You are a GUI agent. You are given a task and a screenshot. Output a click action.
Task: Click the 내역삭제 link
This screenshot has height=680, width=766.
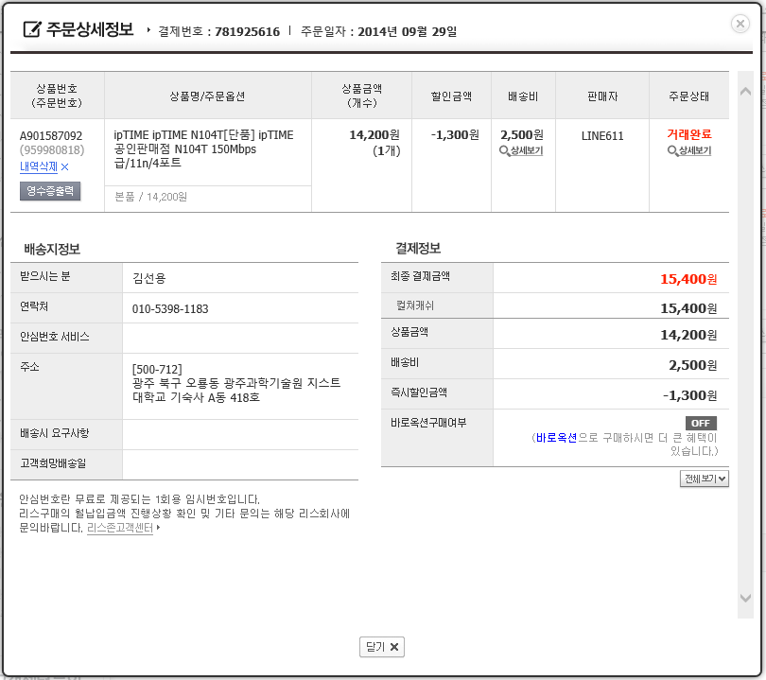click(39, 167)
